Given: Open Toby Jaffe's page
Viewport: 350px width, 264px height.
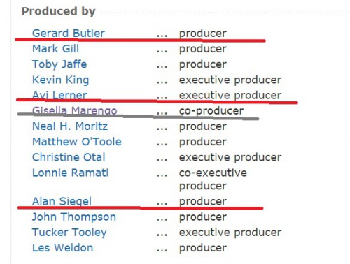Looking at the screenshot, I should pos(59,64).
